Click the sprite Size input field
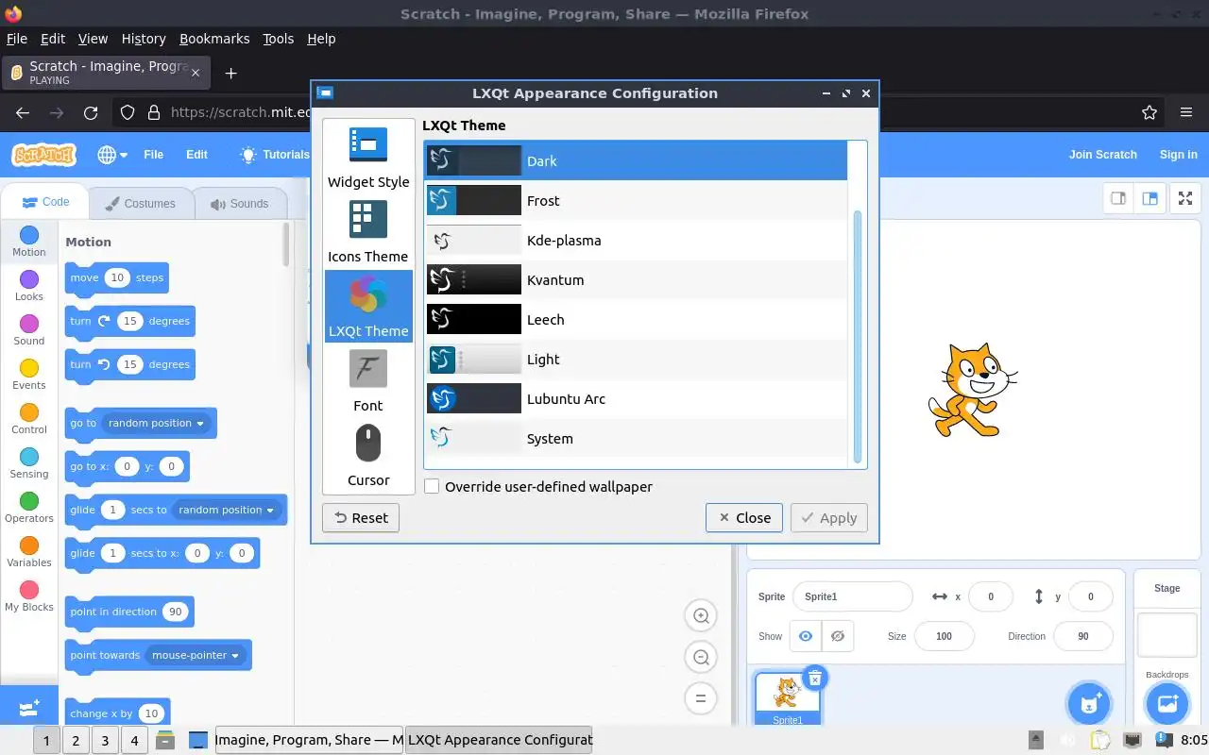This screenshot has height=755, width=1209. pyautogui.click(x=944, y=636)
